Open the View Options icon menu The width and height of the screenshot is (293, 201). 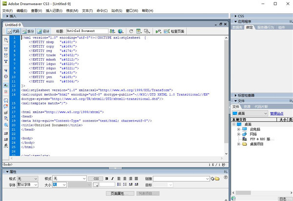click(x=139, y=31)
